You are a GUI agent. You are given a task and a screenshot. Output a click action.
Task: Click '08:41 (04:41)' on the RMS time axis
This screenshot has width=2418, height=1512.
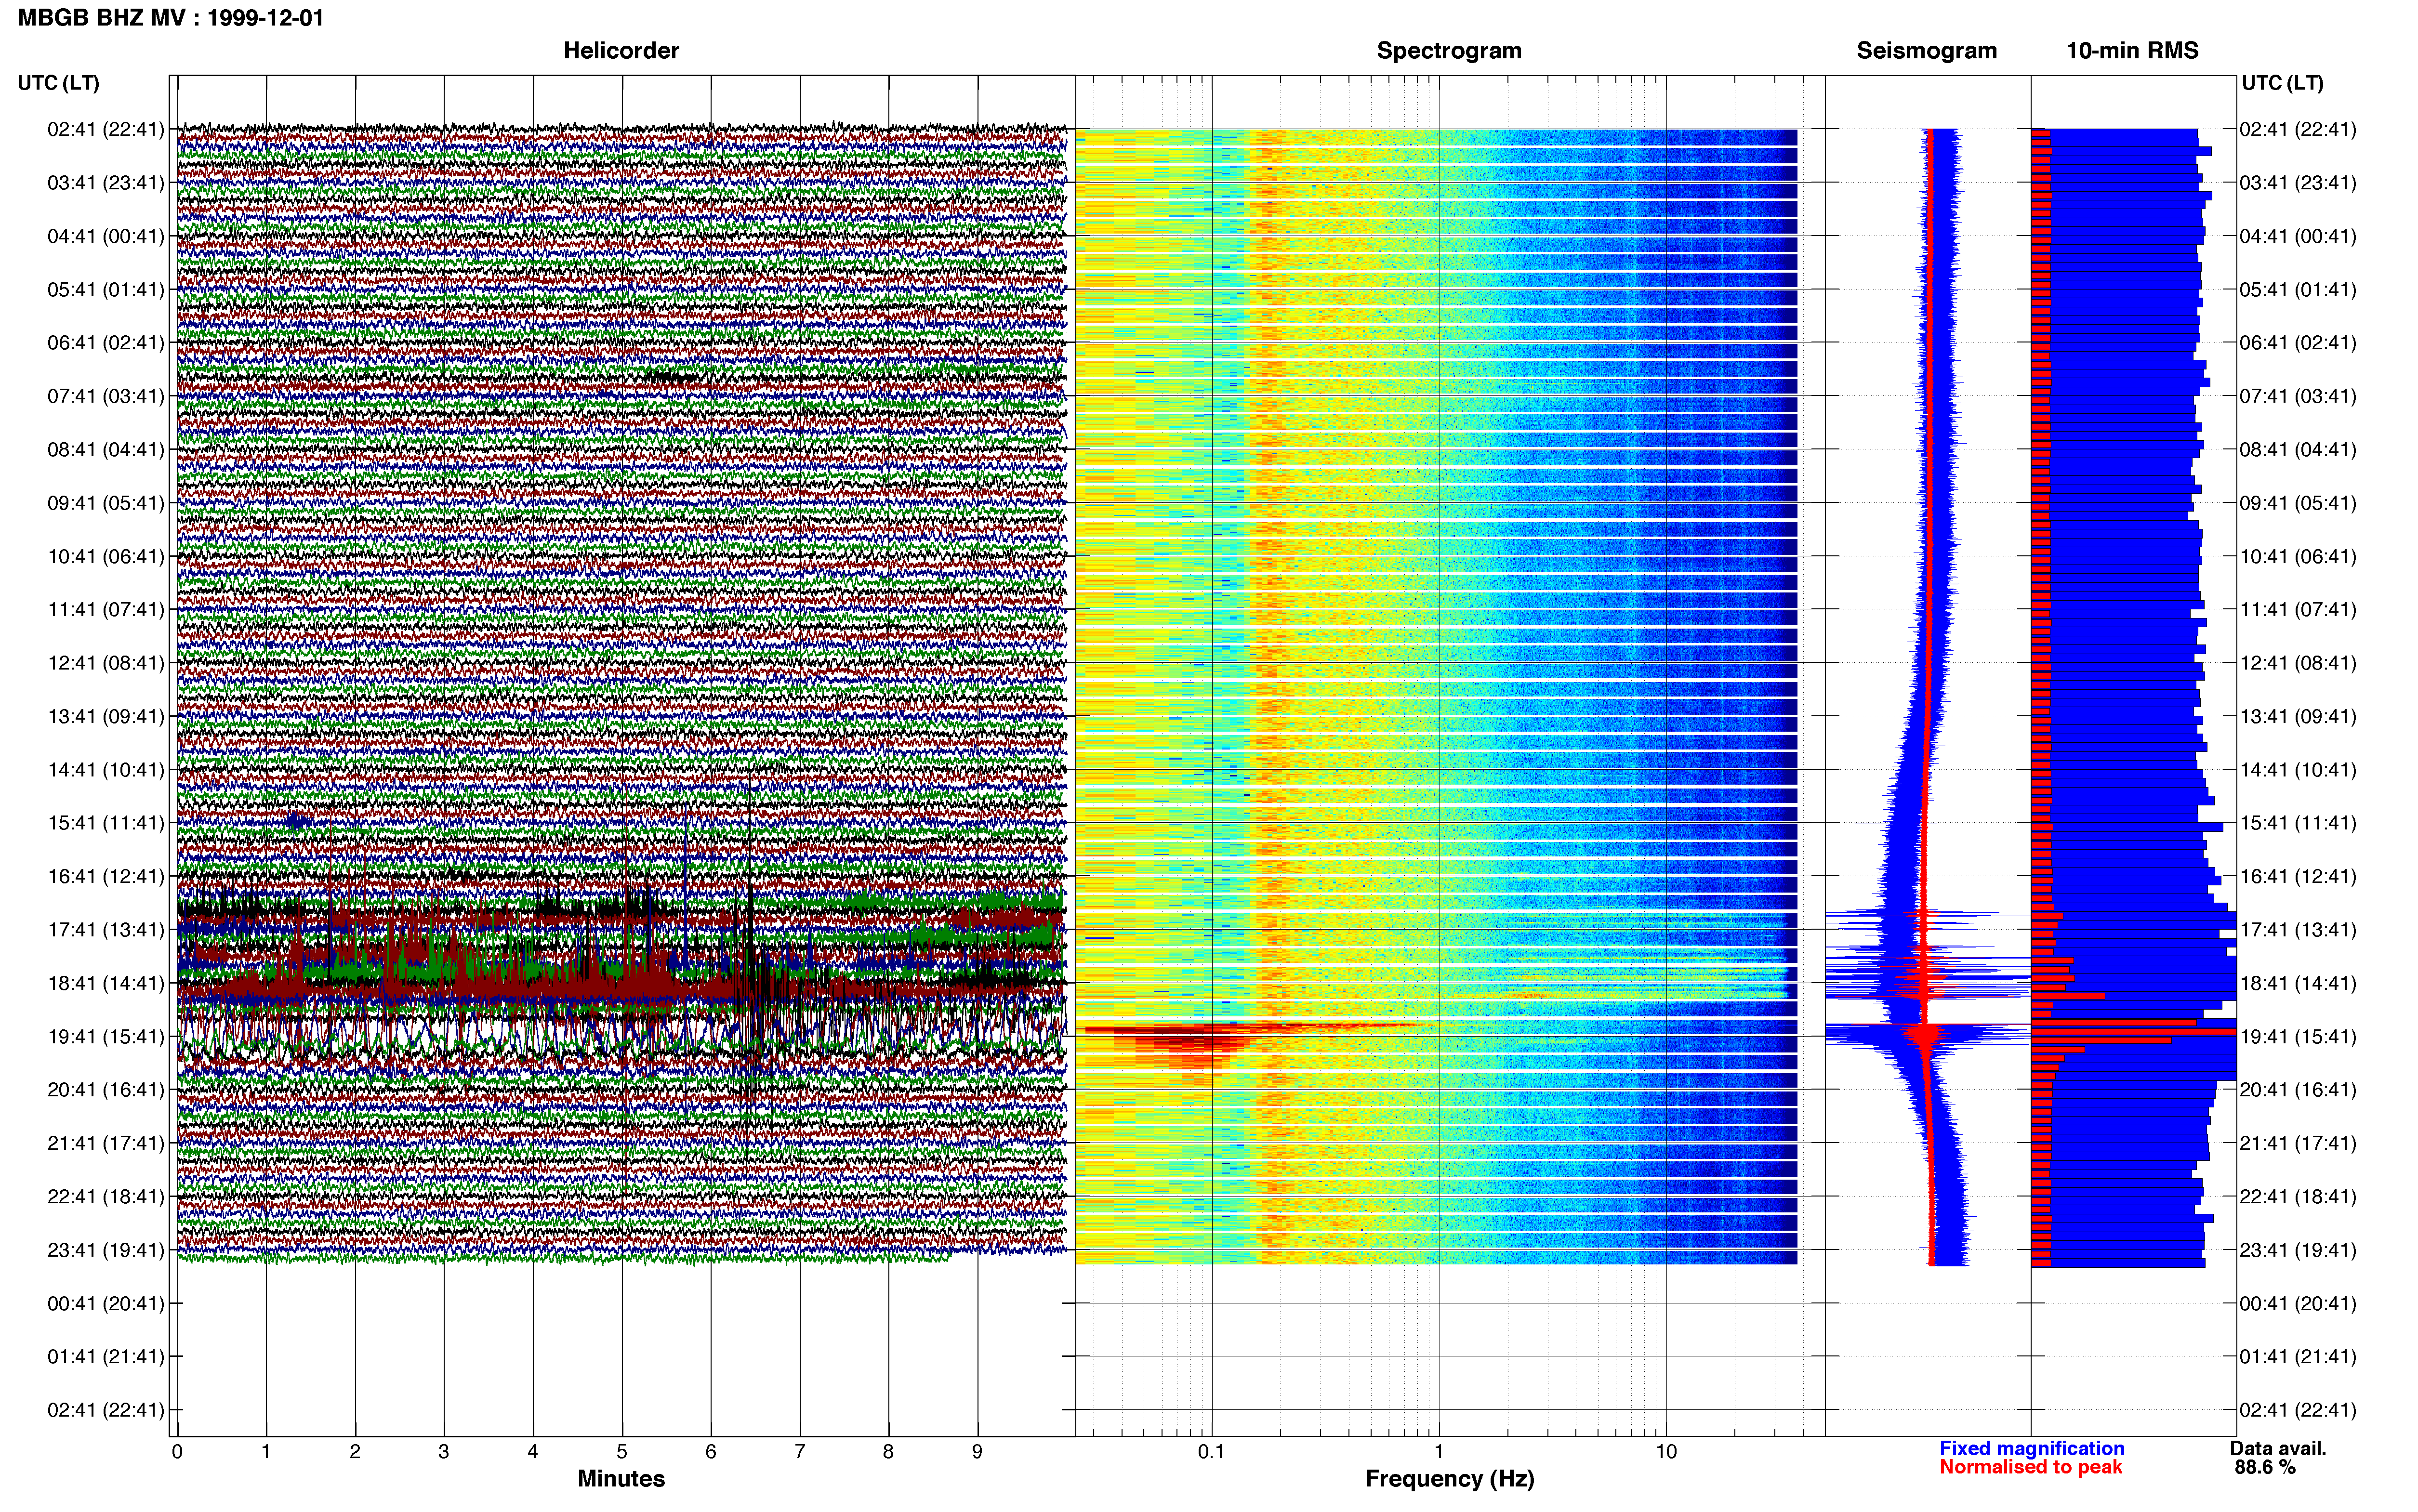pos(2298,450)
